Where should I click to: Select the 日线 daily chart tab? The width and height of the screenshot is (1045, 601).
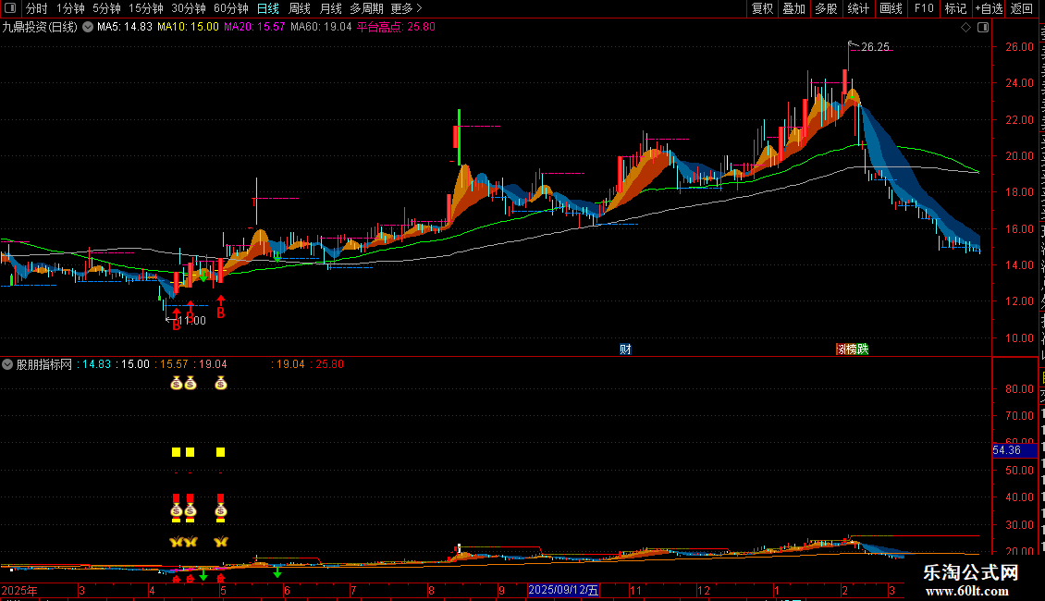click(x=268, y=8)
